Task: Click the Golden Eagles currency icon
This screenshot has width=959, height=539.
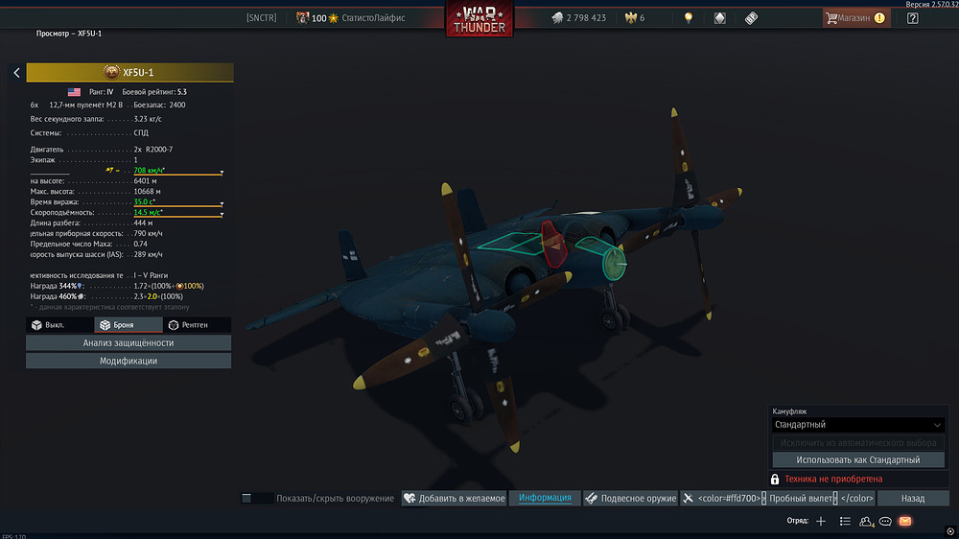Action: pos(631,17)
